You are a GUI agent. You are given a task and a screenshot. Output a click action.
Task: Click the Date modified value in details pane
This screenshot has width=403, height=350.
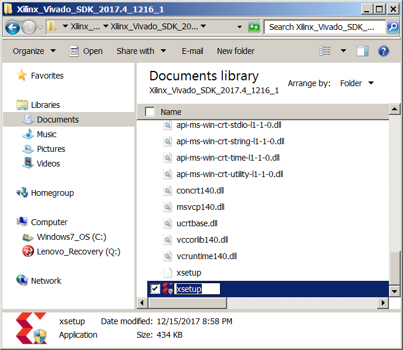[x=195, y=321]
